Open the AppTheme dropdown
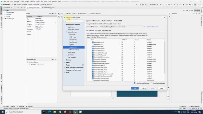 click(x=83, y=14)
